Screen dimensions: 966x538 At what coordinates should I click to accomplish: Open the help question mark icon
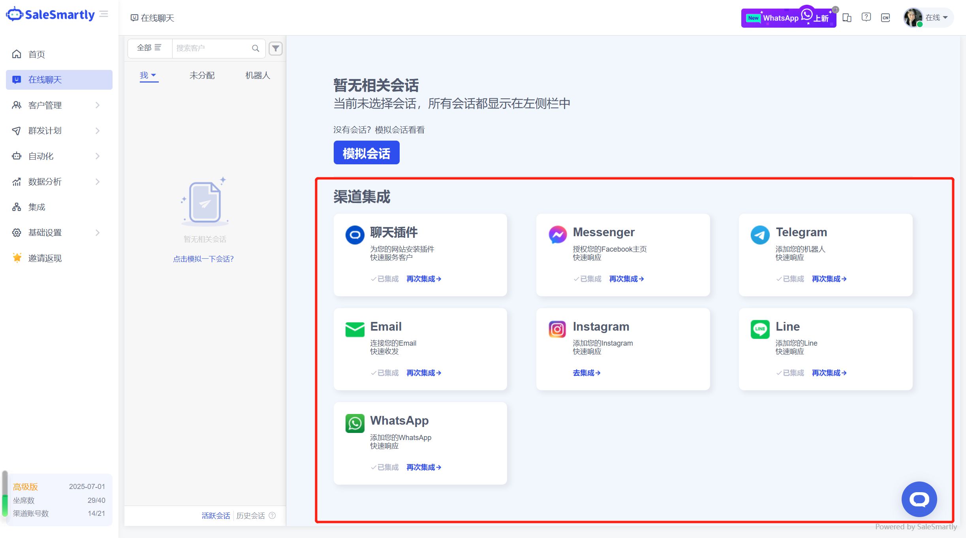[x=866, y=17]
